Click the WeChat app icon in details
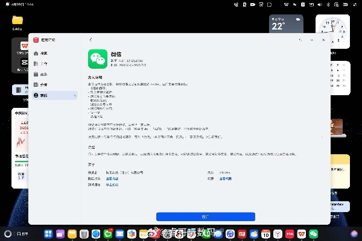The image size is (362, 241). (x=97, y=58)
